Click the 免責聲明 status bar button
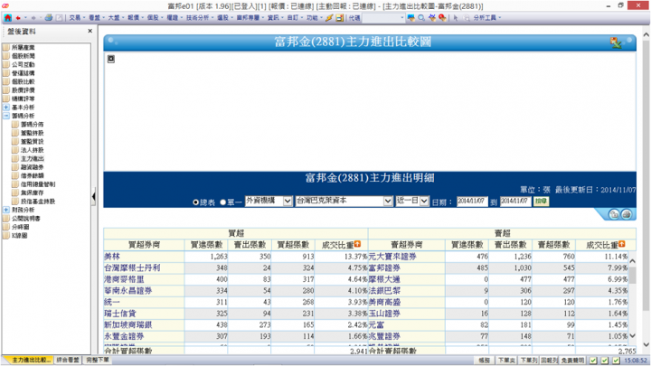The width and height of the screenshot is (651, 366). (572, 361)
